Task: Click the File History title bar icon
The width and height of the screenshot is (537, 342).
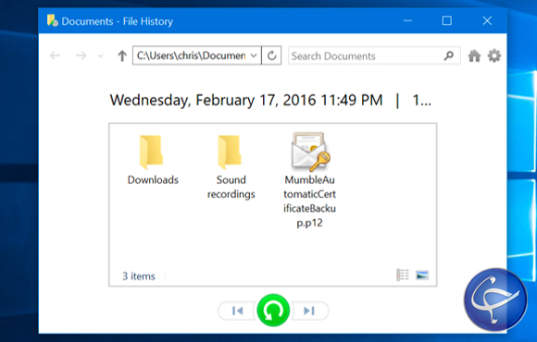Action: pos(53,20)
